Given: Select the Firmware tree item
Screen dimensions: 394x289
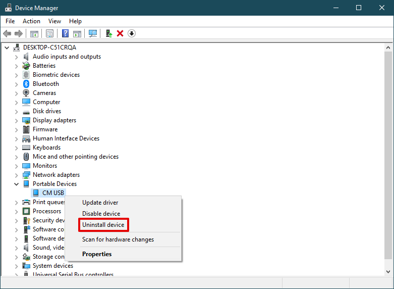Looking at the screenshot, I should tap(45, 129).
